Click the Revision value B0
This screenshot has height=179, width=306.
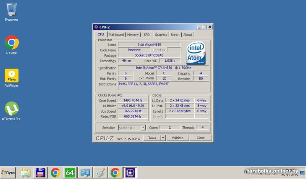click(201, 79)
